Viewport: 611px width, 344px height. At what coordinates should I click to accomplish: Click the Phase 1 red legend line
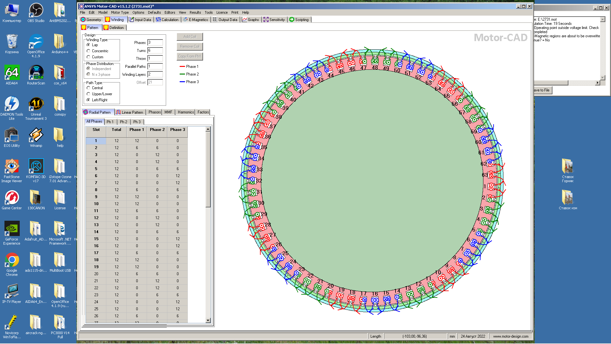point(182,67)
